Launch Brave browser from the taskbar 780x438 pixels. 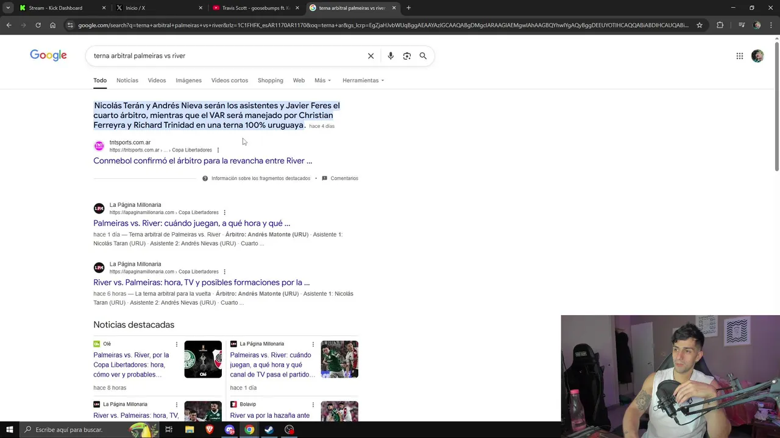click(x=210, y=429)
